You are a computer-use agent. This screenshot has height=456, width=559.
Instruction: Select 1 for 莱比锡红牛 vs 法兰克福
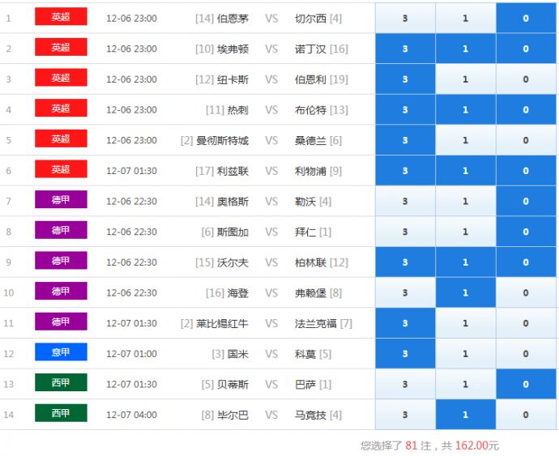466,323
